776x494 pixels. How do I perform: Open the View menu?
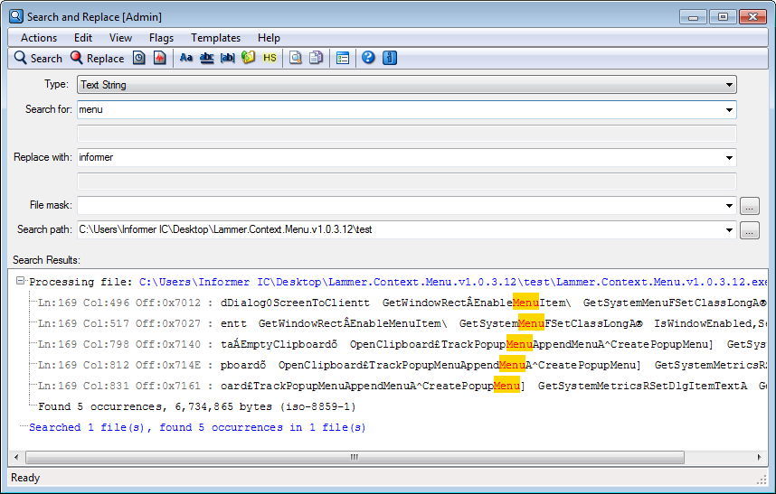(120, 38)
